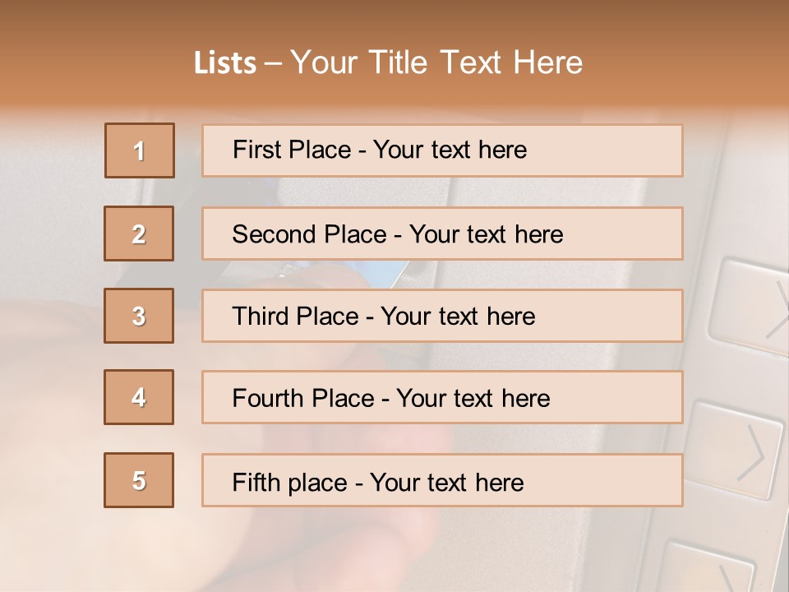Pick the number 4 square
Image resolution: width=789 pixels, height=592 pixels.
tap(139, 397)
